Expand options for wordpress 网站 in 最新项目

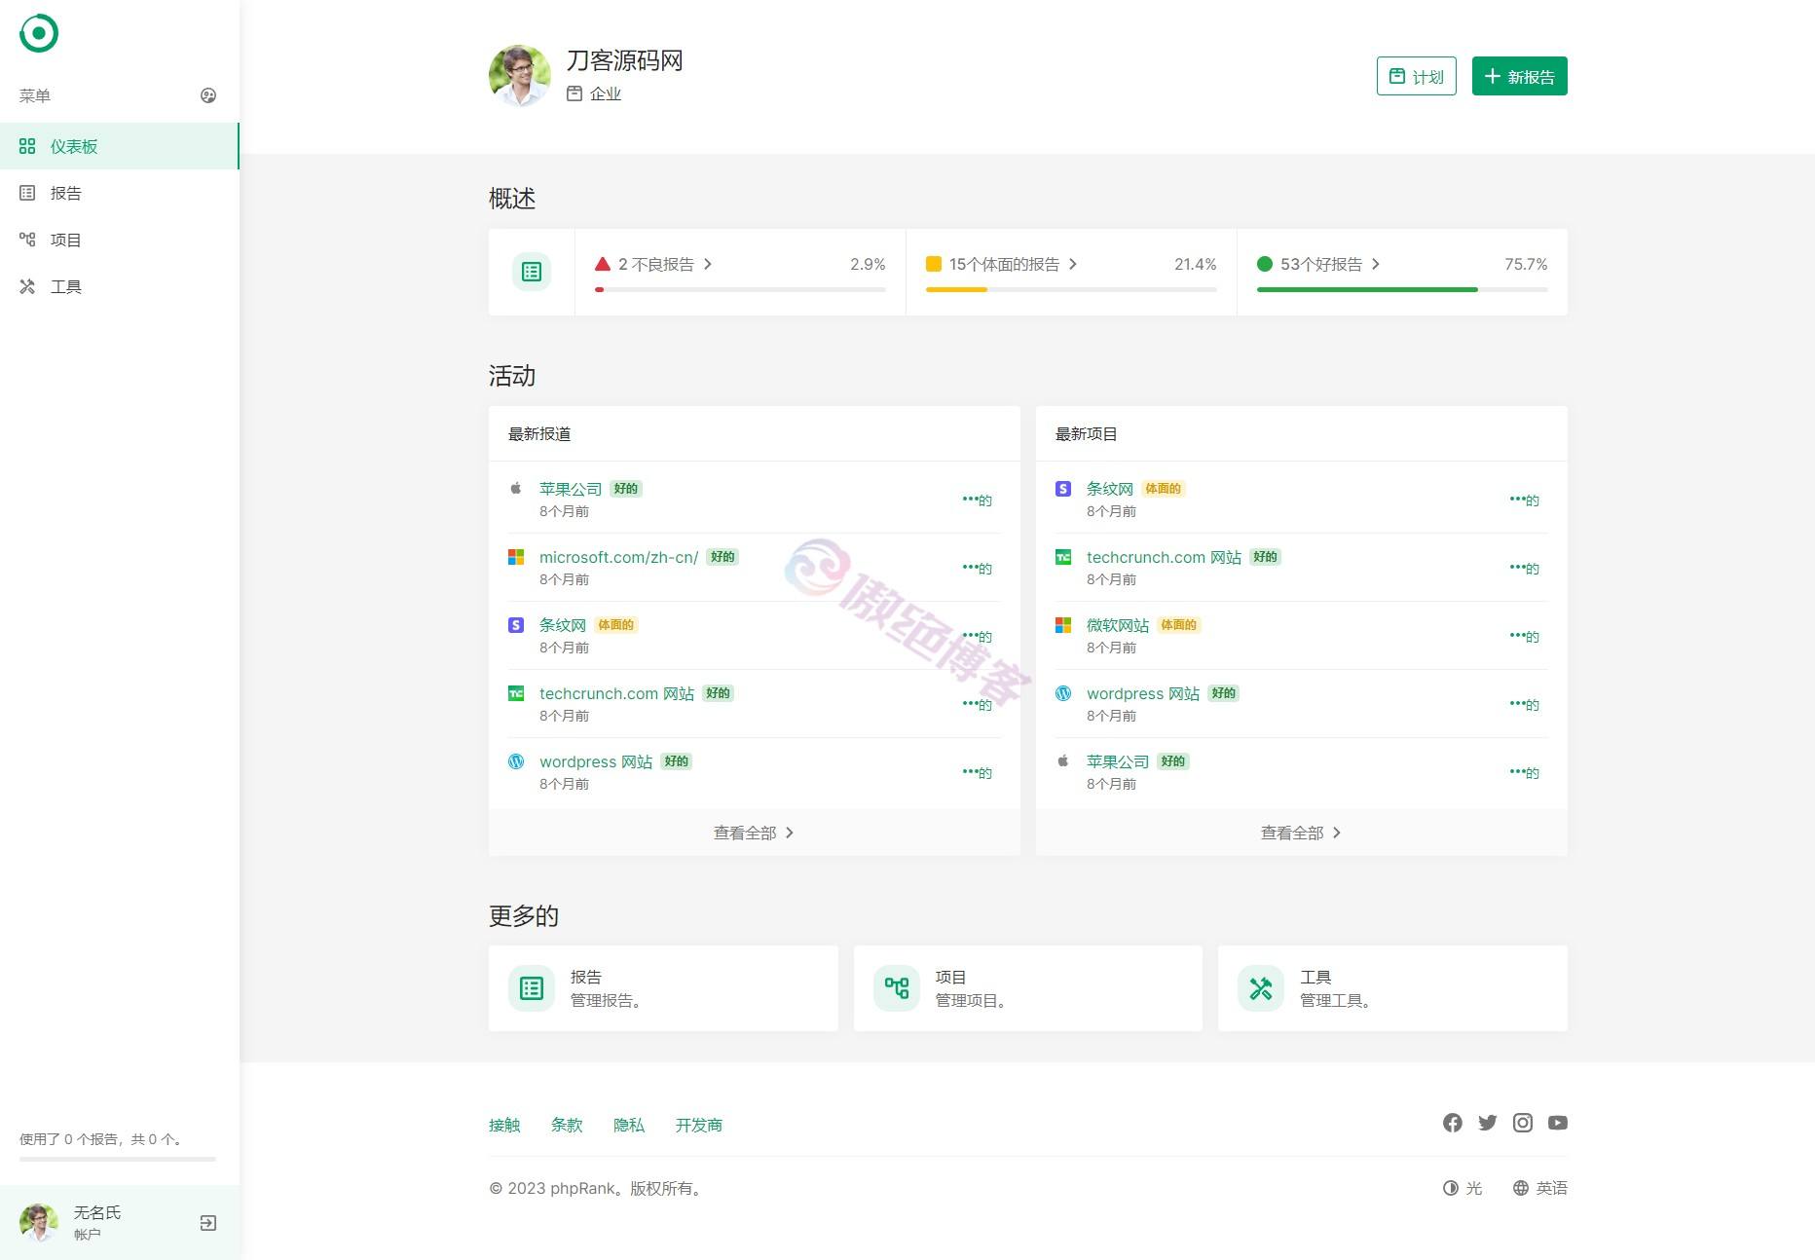(1524, 704)
